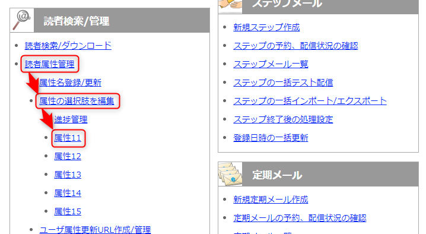Click 新規定期メール作成 link

tap(271, 200)
